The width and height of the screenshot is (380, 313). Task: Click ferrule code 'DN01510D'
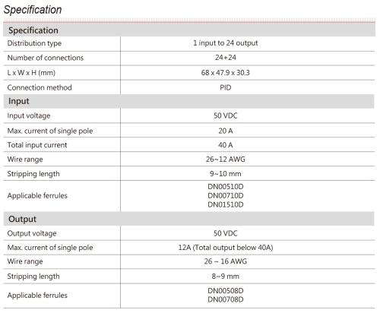pyautogui.click(x=226, y=204)
